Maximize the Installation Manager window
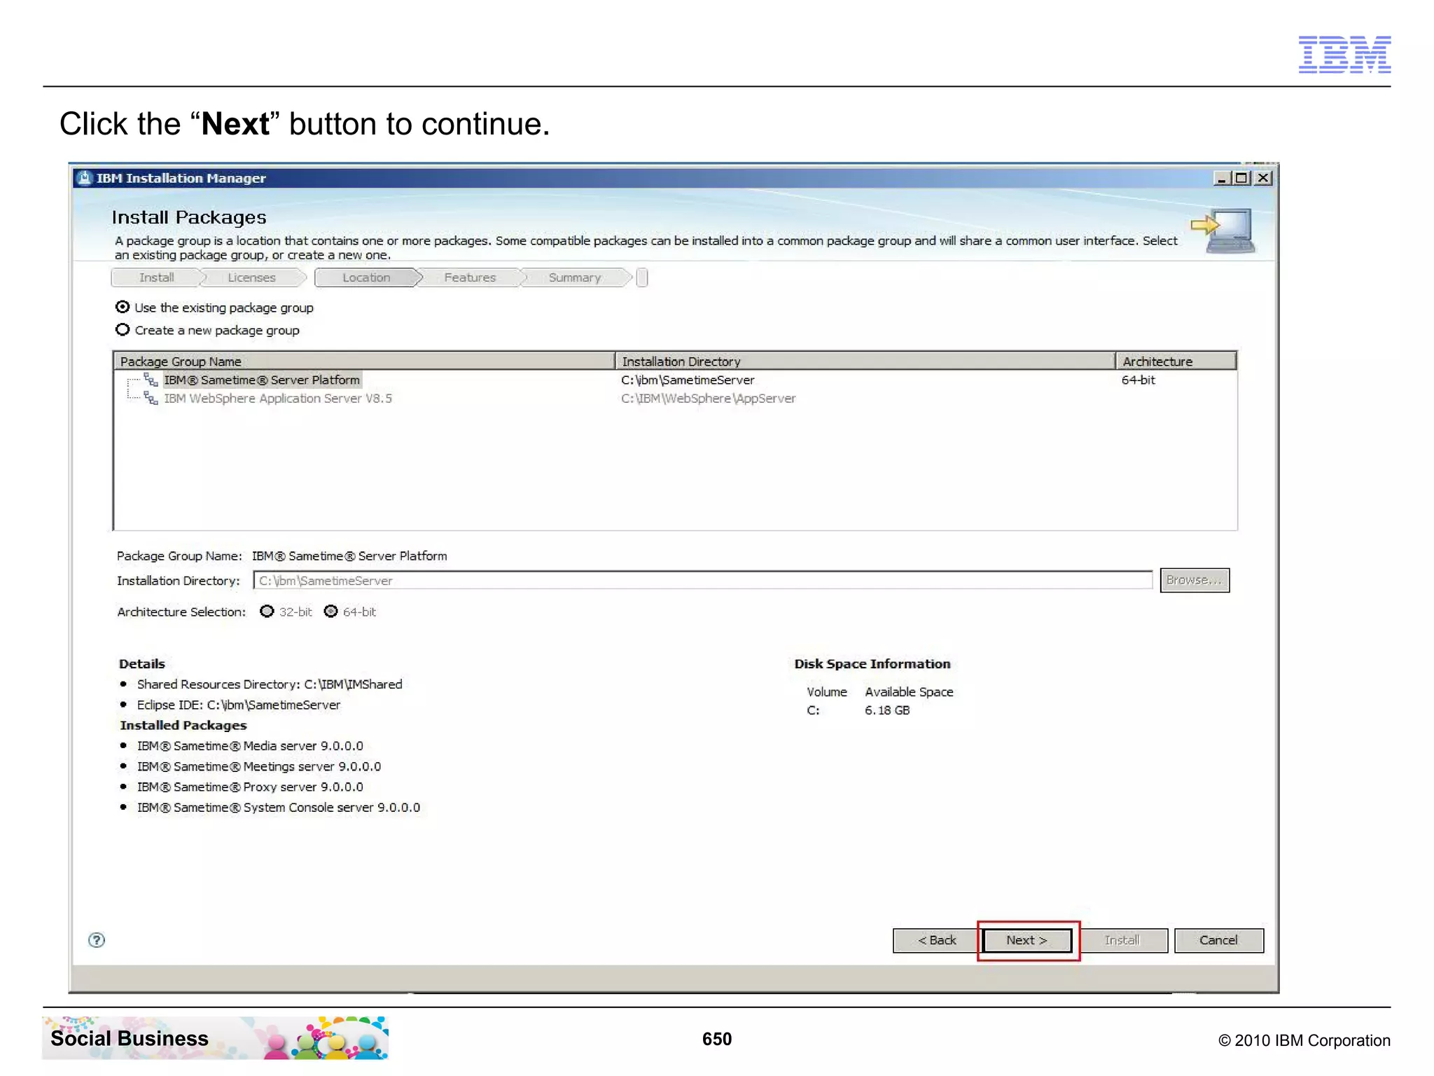This screenshot has height=1076, width=1434. point(1241,179)
